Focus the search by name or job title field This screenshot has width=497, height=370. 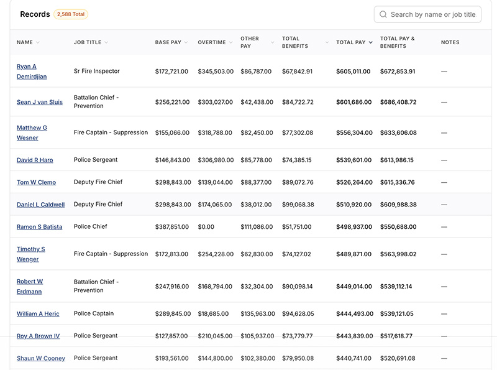coord(427,14)
